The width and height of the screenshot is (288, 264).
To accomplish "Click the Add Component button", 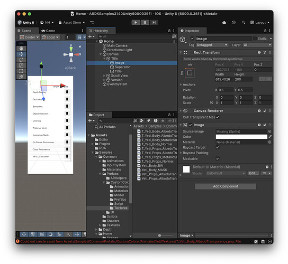I will click(x=226, y=186).
